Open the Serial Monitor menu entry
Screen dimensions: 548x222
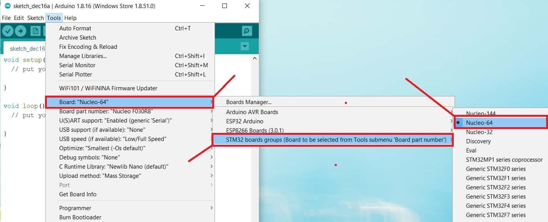[x=130, y=65]
